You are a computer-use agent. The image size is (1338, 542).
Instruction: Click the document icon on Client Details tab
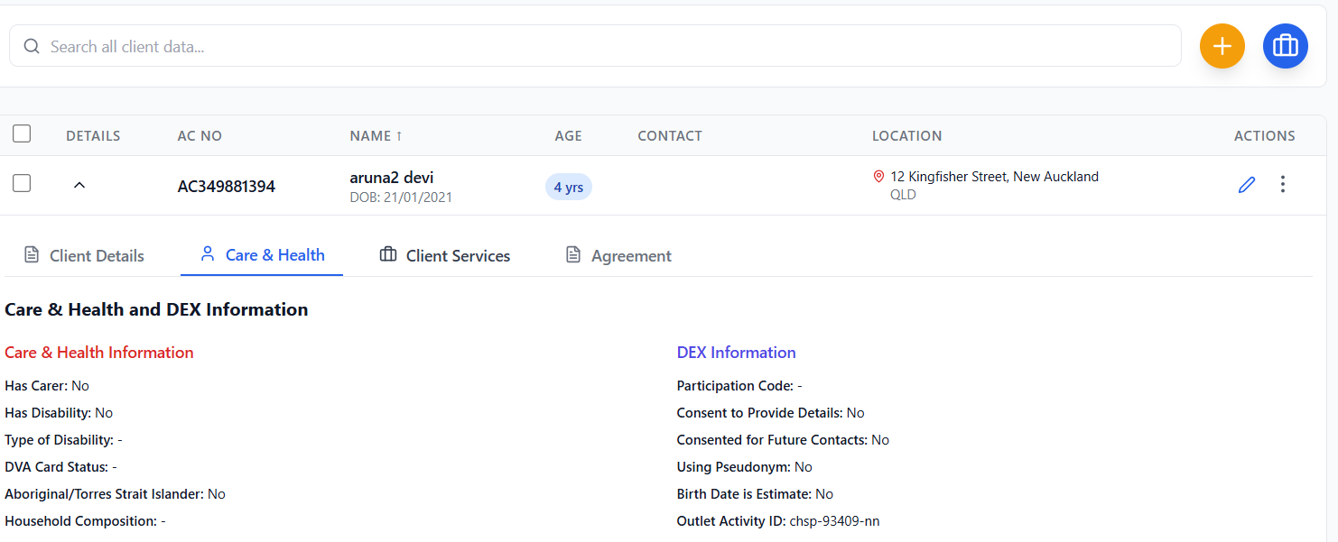pos(32,255)
